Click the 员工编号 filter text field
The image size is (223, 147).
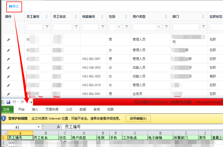pos(35,27)
